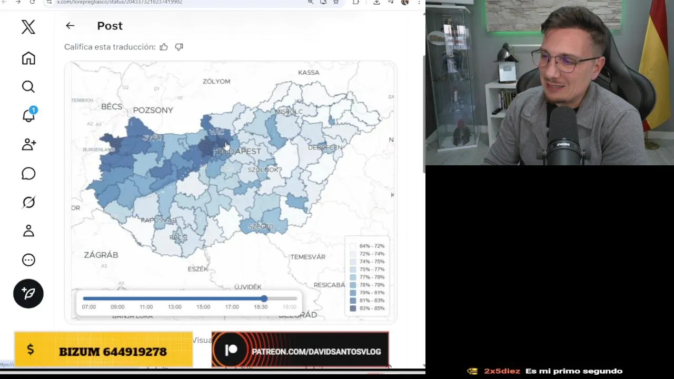Viewport: 674px width, 379px height.
Task: Click the page vertical scrollbar
Action: (424, 113)
